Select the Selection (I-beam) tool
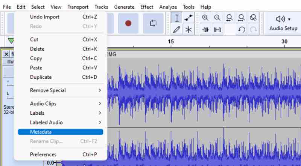301x166 pixels. tap(177, 18)
